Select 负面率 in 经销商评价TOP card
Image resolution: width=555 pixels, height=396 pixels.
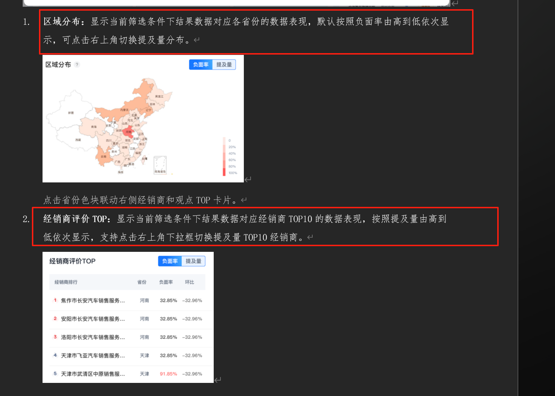point(170,261)
